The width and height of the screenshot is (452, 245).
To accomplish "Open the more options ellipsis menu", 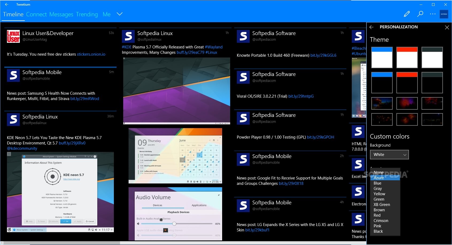I will (433, 14).
